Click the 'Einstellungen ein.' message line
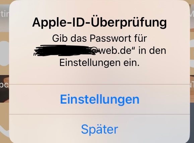Screen dimensions: 194x143 (100, 63)
